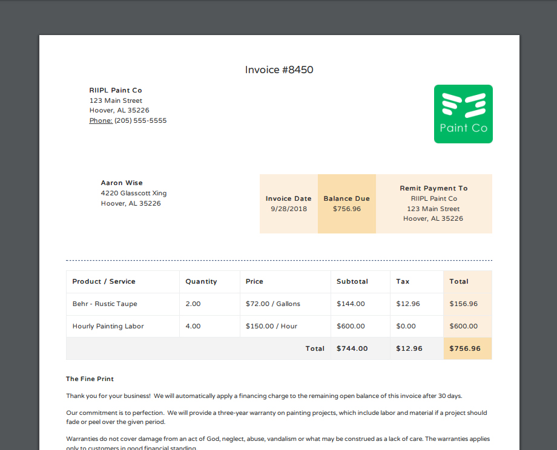Click the RIIPL Paint Co company name
Screen dimensions: 557x450
click(x=116, y=90)
